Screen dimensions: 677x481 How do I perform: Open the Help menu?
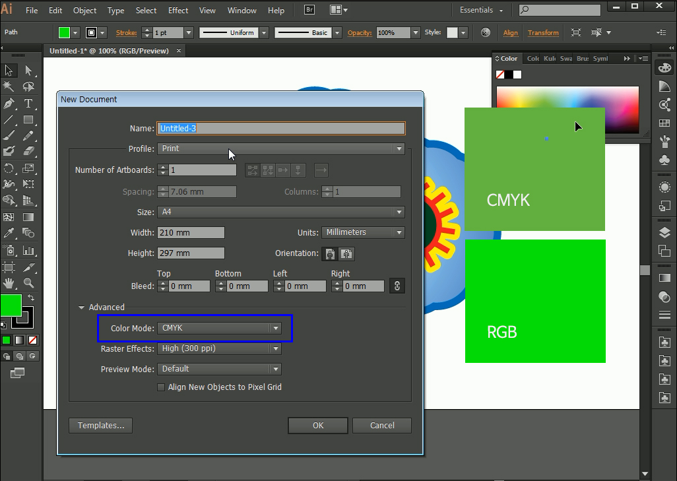tap(276, 11)
